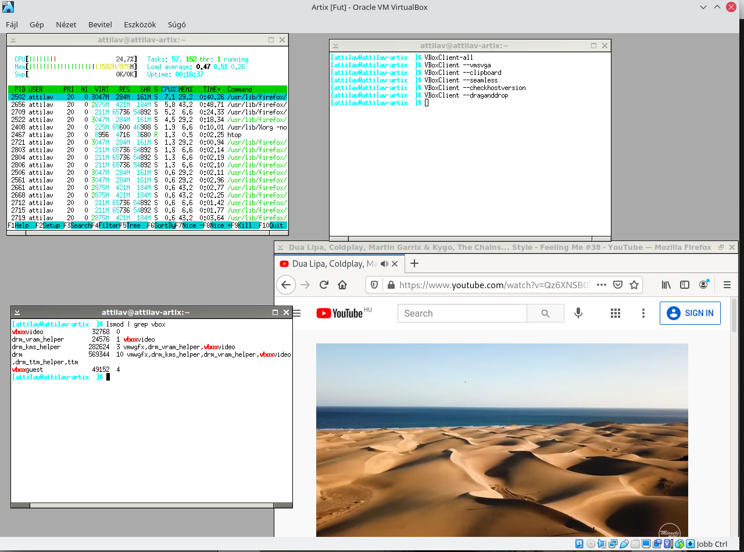Click VirtualBox network adapters status icon
The height and width of the screenshot is (552, 744).
pos(613,544)
